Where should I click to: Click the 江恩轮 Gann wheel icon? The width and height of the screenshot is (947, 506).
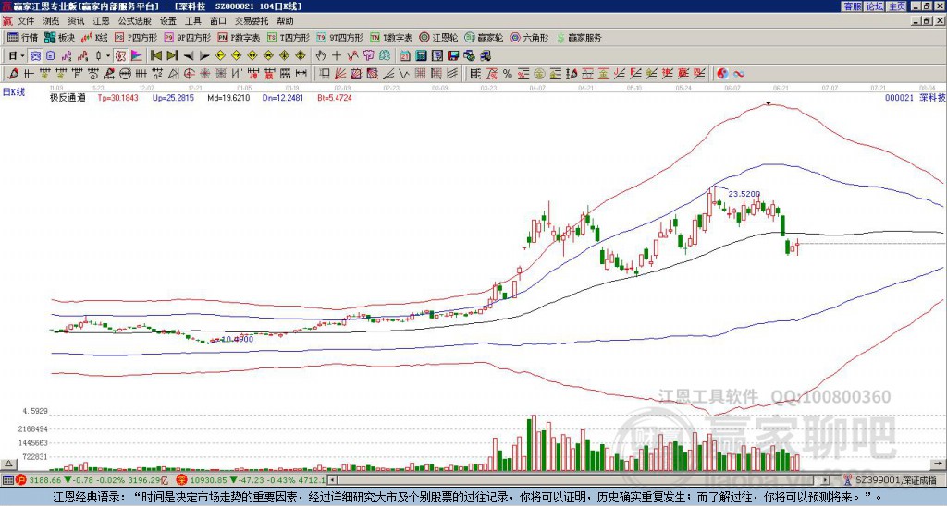(x=436, y=38)
